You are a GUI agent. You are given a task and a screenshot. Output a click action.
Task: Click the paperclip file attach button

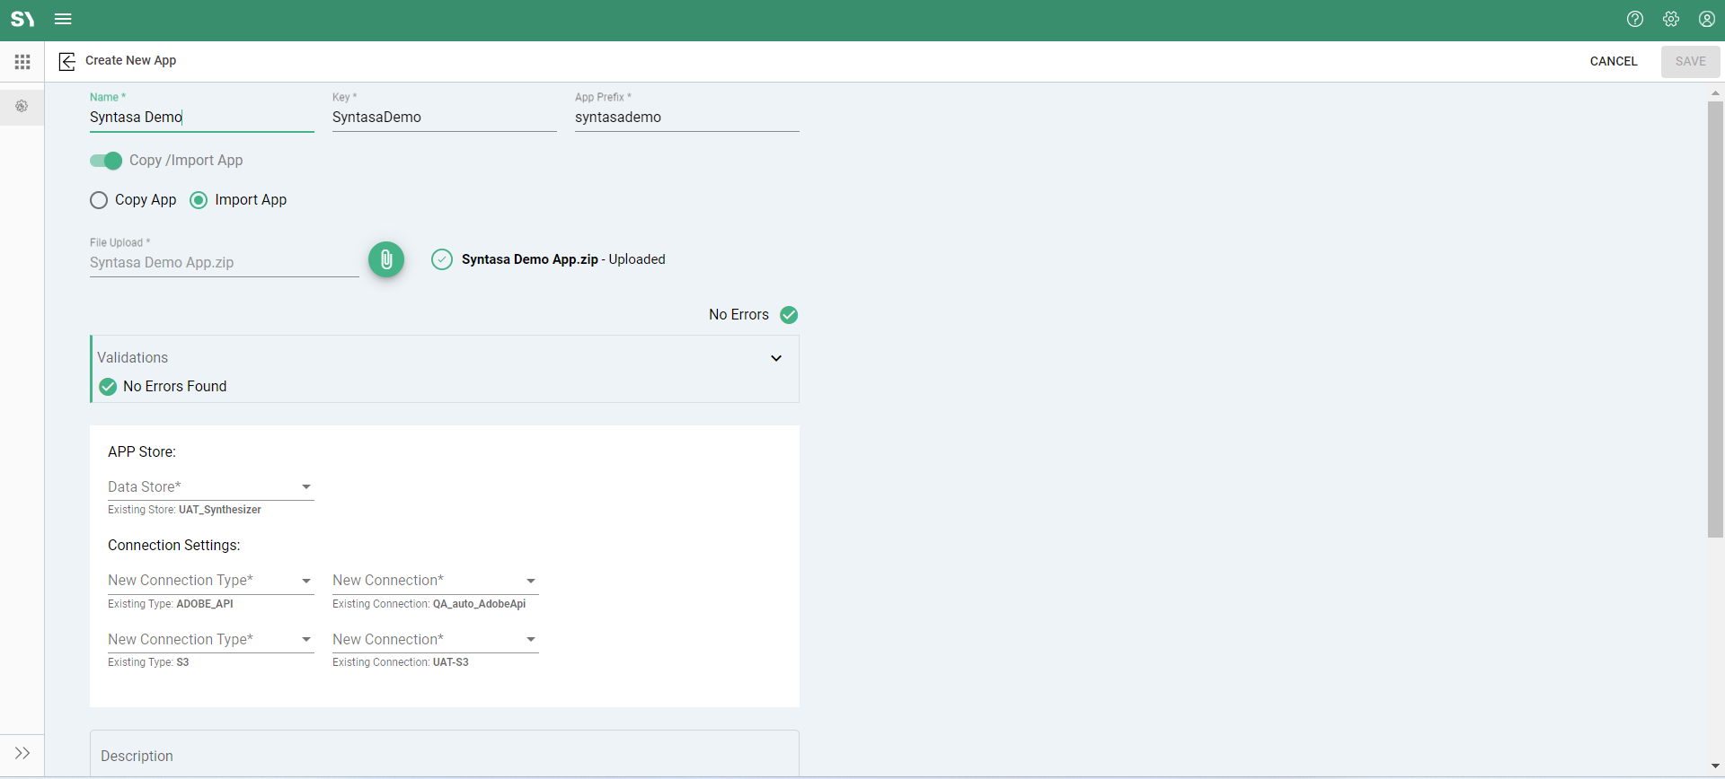coord(386,259)
